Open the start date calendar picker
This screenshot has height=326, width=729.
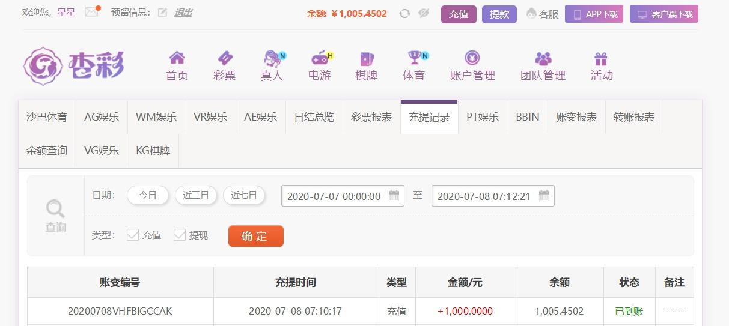pyautogui.click(x=394, y=195)
